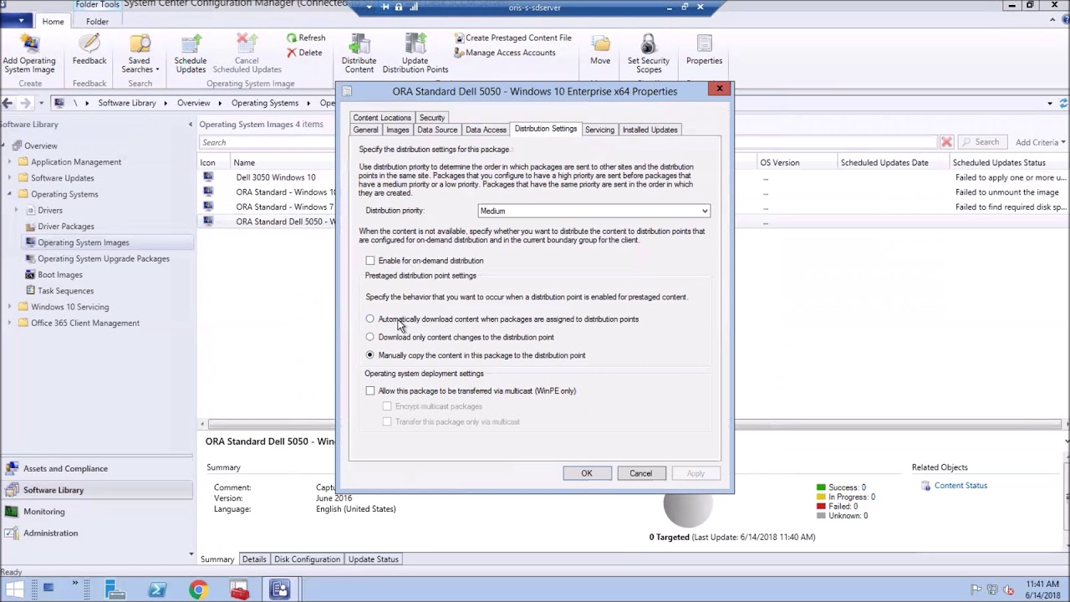
Task: Select Download only content changes option
Action: (370, 337)
